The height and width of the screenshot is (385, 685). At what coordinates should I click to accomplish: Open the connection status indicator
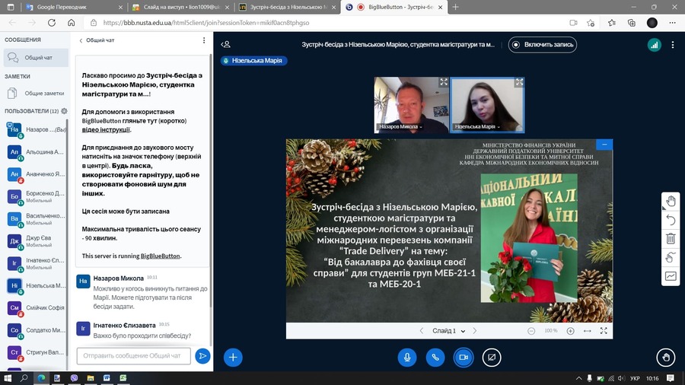(654, 45)
